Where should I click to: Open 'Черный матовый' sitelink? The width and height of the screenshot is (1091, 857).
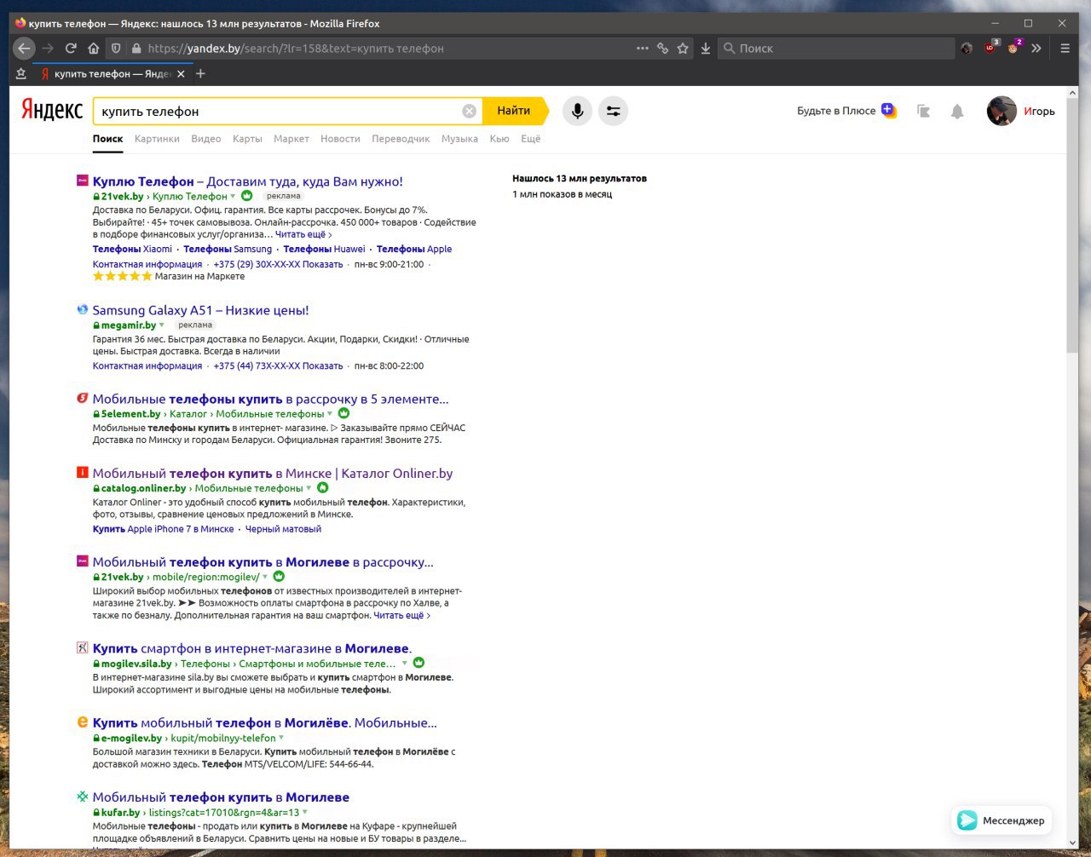pos(283,529)
